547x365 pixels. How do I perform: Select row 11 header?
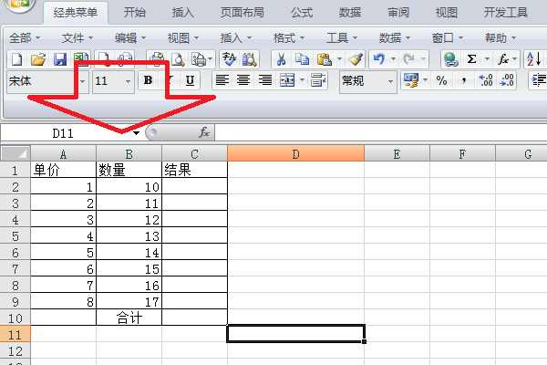15,334
